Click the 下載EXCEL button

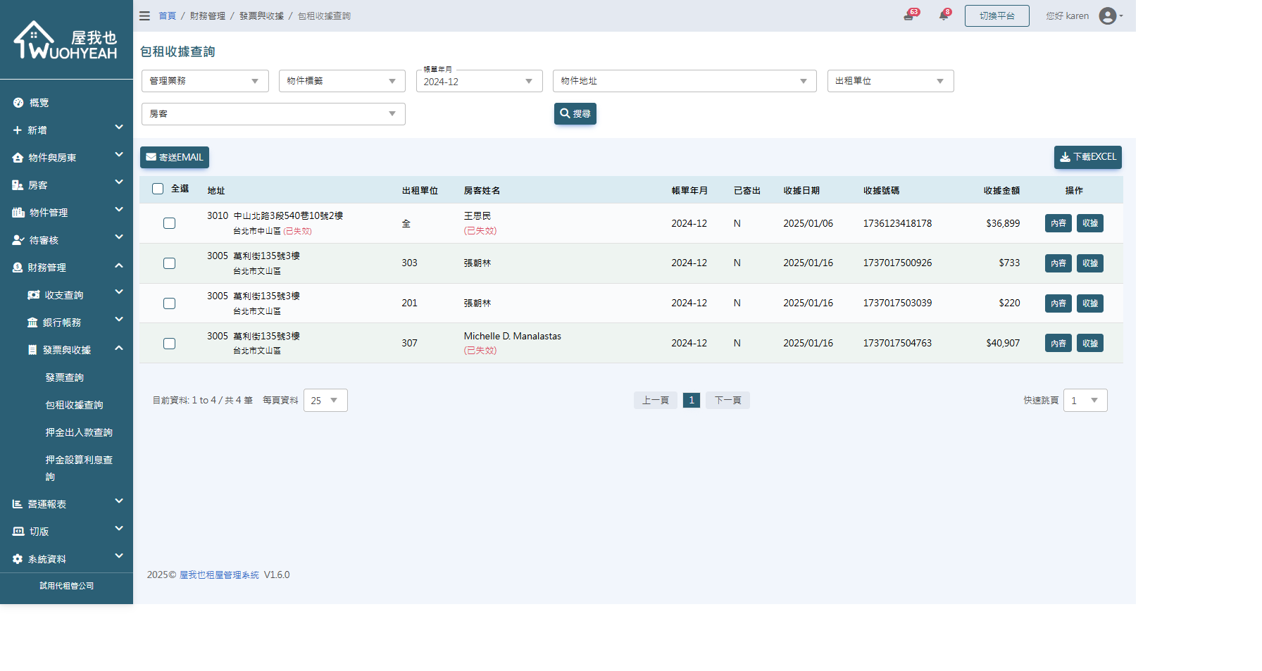click(1087, 157)
